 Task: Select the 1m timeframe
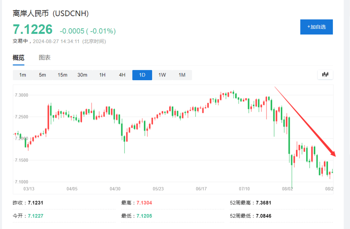(x=23, y=75)
